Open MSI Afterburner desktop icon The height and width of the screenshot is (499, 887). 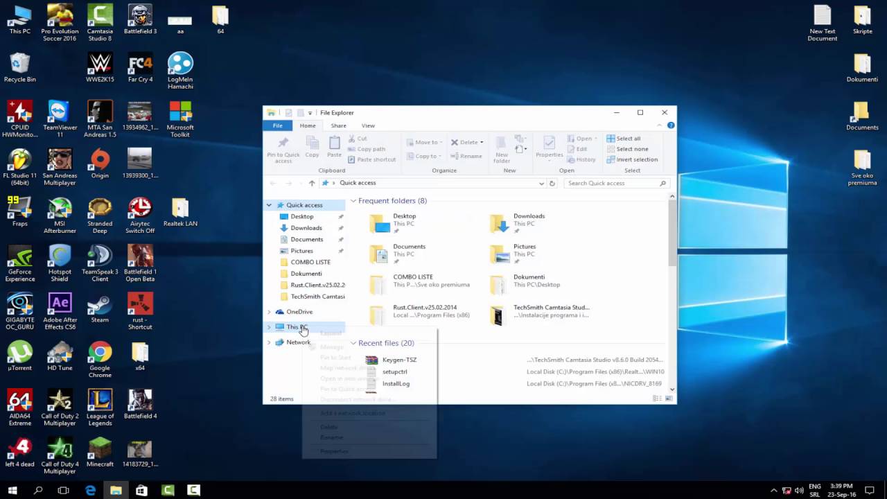60,216
